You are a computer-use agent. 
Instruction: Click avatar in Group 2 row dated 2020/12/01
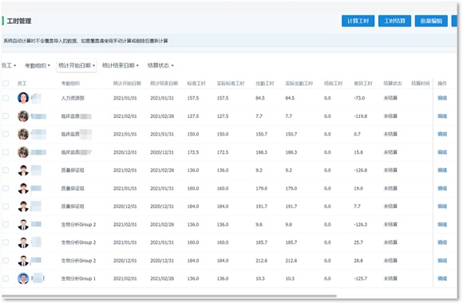[23, 261]
